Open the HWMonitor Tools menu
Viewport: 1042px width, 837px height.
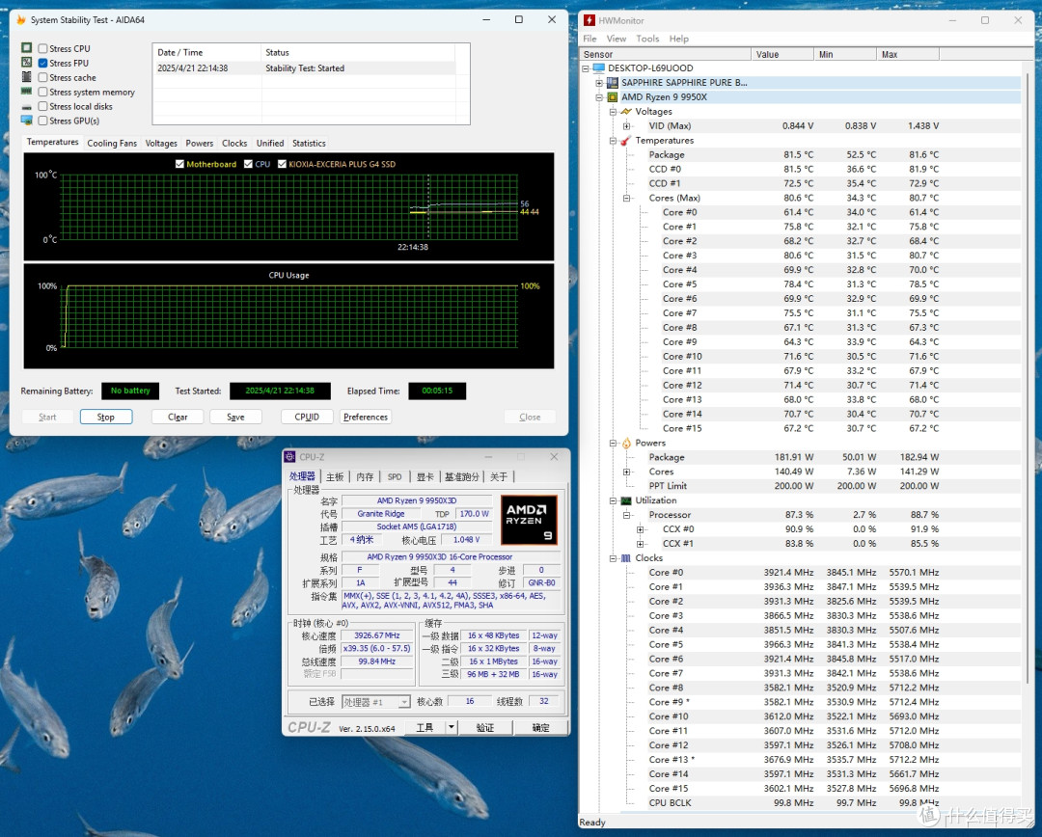point(647,39)
